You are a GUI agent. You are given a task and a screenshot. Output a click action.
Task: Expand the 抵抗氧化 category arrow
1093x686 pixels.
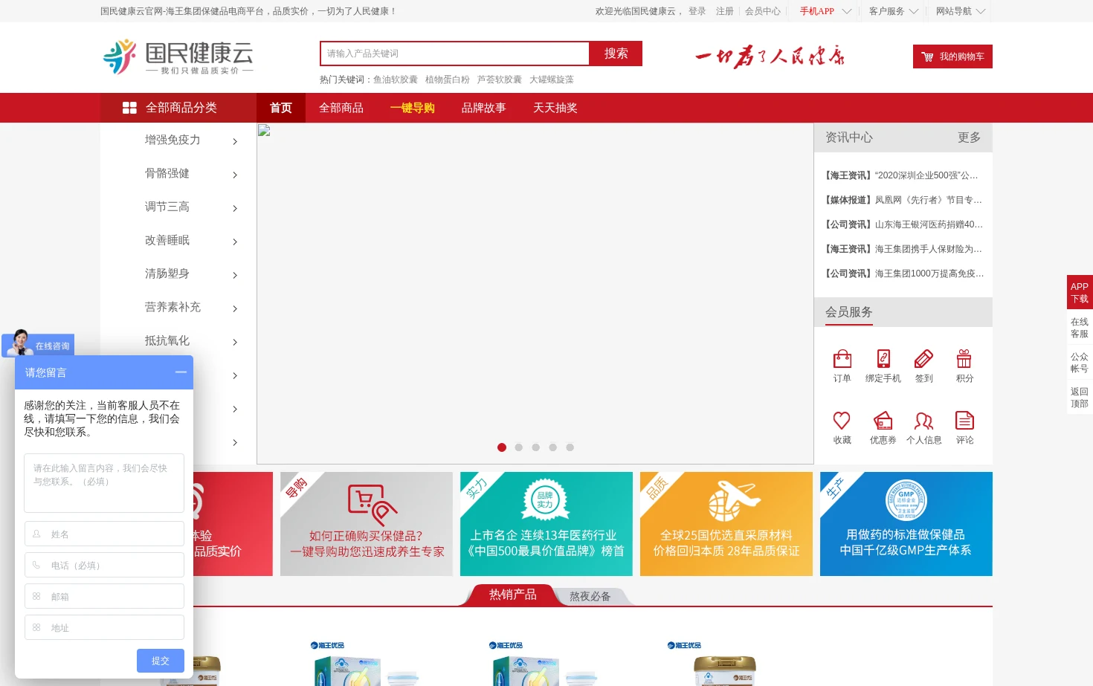click(x=235, y=342)
